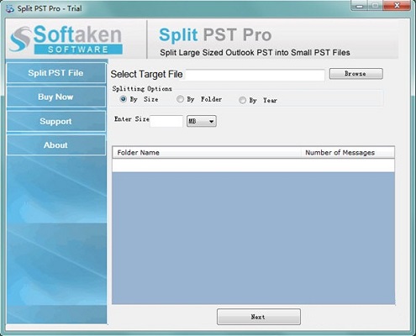Image resolution: width=416 pixels, height=336 pixels.
Task: Go to the Buy Now section
Action: 56,97
